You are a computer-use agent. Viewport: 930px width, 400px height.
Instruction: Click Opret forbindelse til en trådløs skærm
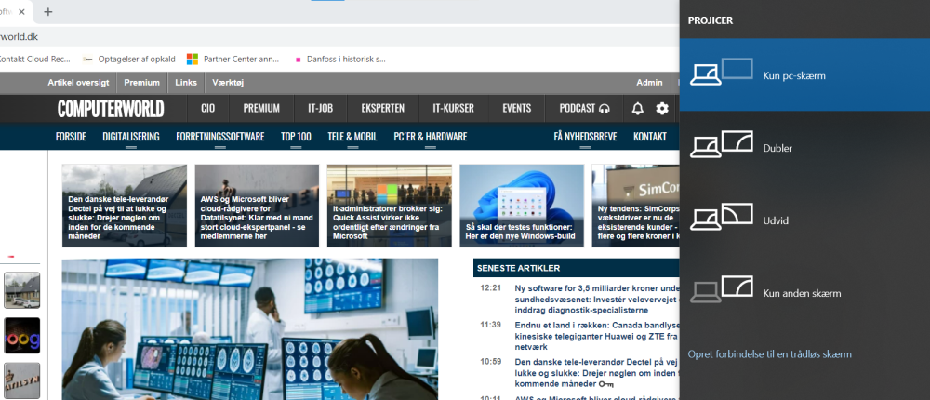[x=769, y=354]
